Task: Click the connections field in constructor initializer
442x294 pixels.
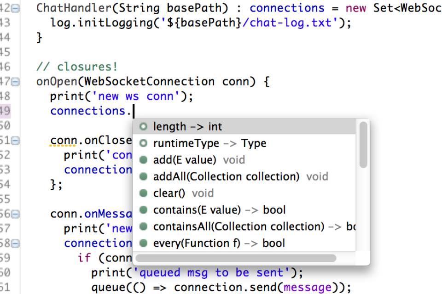Action: point(287,8)
